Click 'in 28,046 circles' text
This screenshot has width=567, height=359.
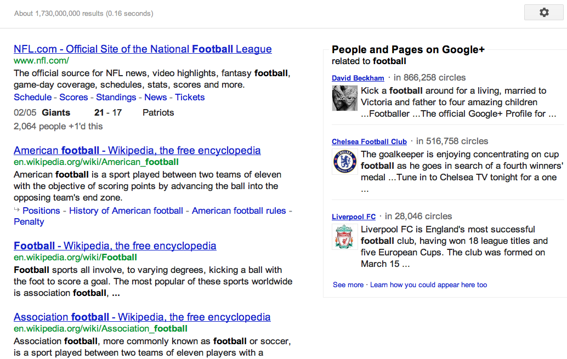click(418, 216)
